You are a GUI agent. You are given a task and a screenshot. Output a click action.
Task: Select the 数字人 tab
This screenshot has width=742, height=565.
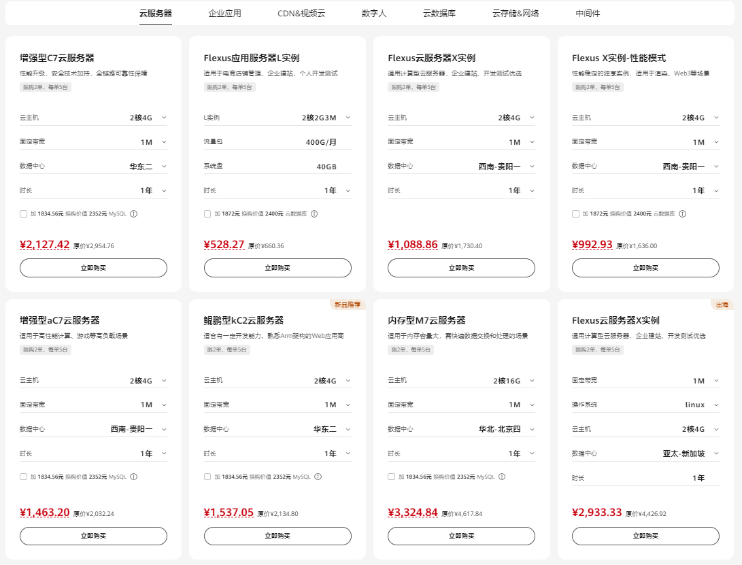[374, 13]
